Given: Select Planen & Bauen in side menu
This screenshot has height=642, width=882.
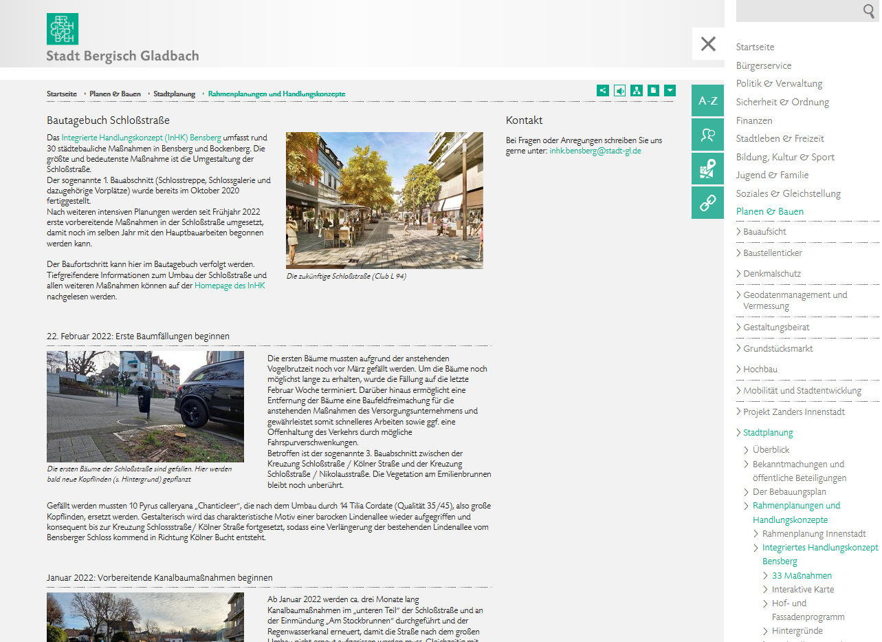Looking at the screenshot, I should [x=769, y=211].
